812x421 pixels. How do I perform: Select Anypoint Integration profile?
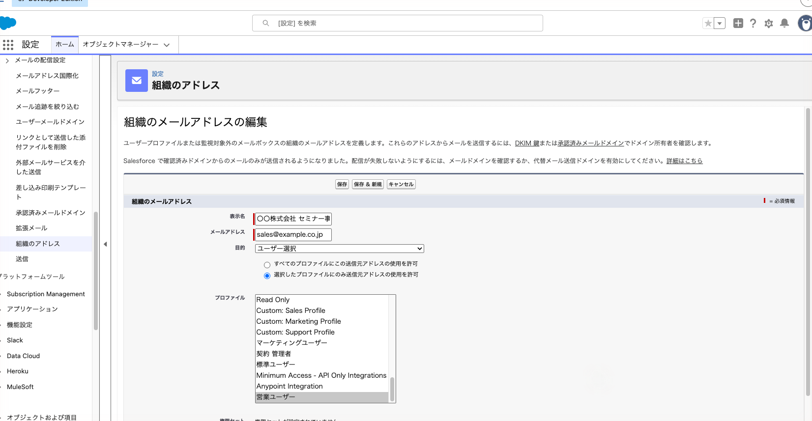pos(322,386)
